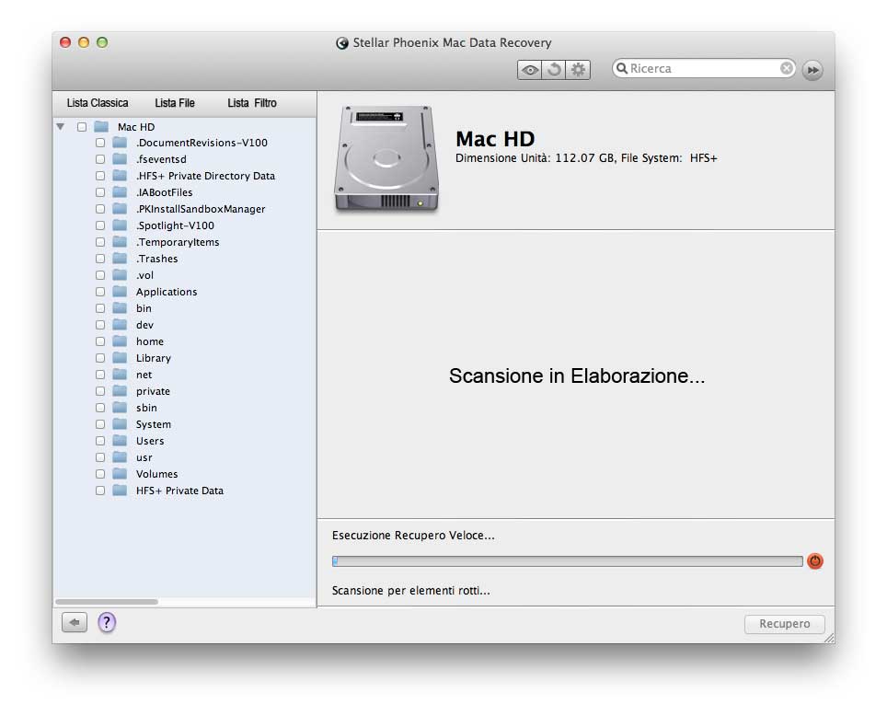887x716 pixels.
Task: Clear the search field with the X icon
Action: pyautogui.click(x=787, y=68)
